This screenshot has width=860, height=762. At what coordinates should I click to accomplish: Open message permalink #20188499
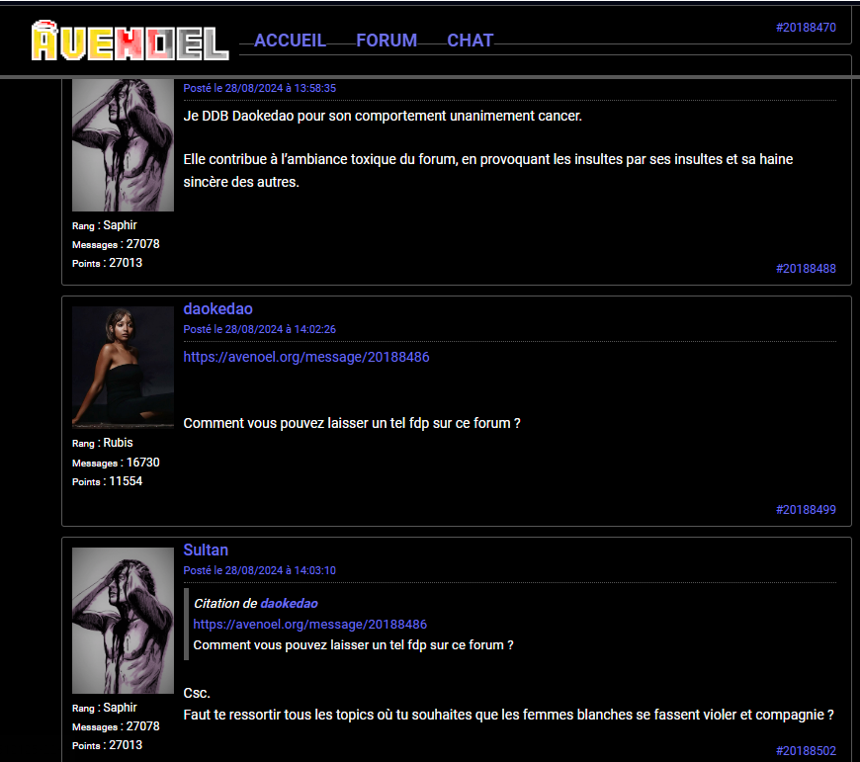[806, 510]
